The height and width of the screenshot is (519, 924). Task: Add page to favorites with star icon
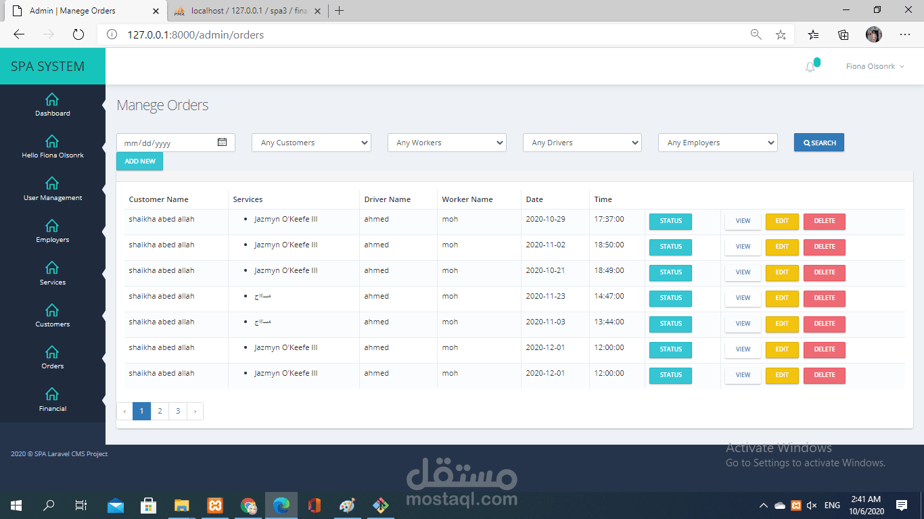(x=781, y=34)
